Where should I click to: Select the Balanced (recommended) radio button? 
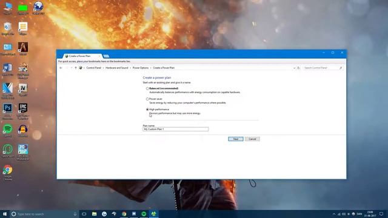click(x=147, y=88)
